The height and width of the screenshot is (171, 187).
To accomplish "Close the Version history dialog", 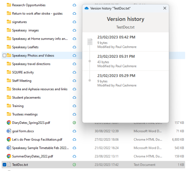I will click(x=165, y=8).
